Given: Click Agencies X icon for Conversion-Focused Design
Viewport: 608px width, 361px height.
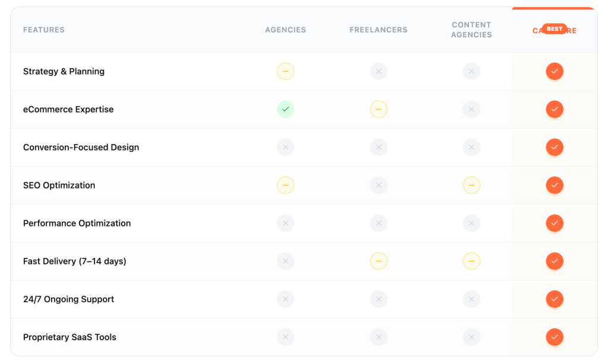Looking at the screenshot, I should tap(286, 148).
